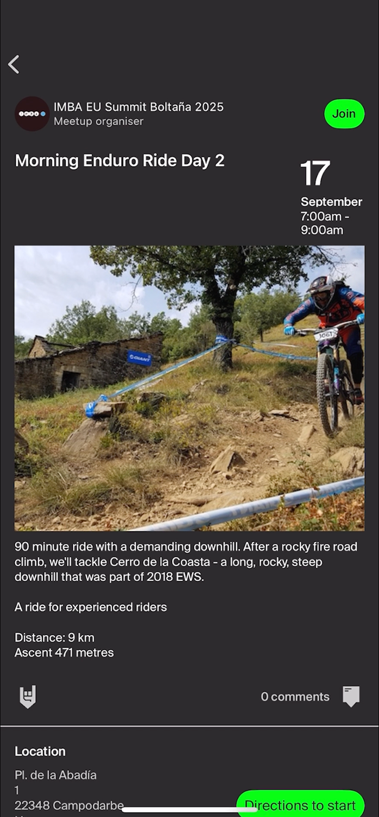Tap the 0 comments label
Screen dimensions: 379x817
pyautogui.click(x=295, y=697)
